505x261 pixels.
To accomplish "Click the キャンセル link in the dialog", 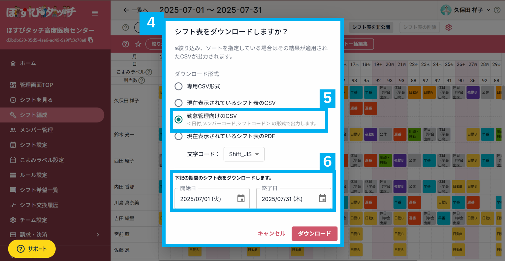I will pyautogui.click(x=272, y=233).
